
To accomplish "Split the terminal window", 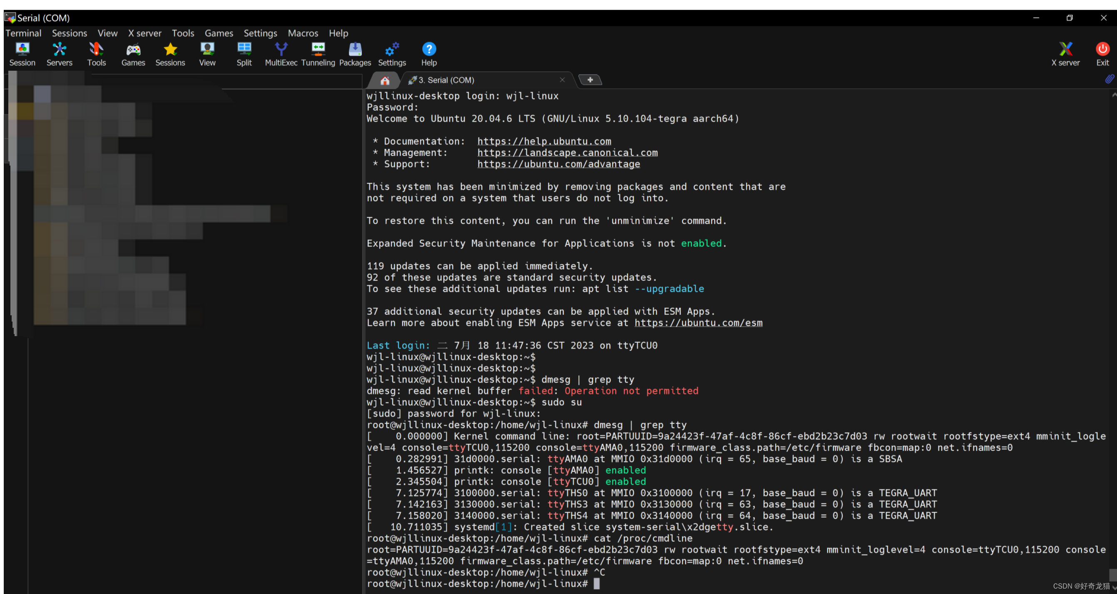I will (x=244, y=53).
